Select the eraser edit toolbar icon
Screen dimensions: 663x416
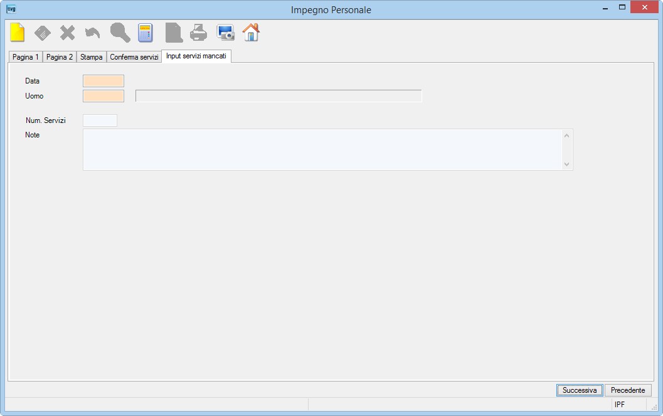click(x=42, y=33)
